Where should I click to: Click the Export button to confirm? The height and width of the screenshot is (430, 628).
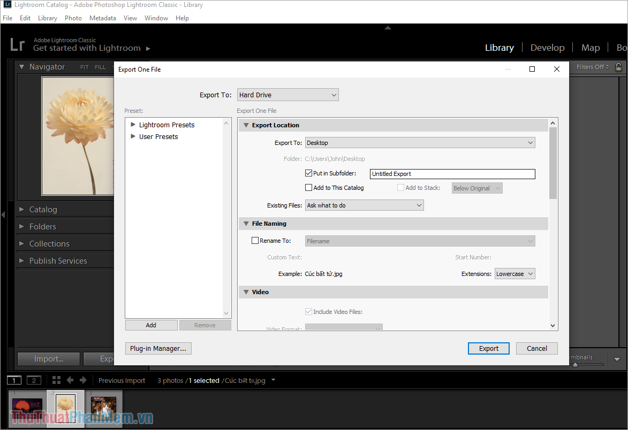488,348
